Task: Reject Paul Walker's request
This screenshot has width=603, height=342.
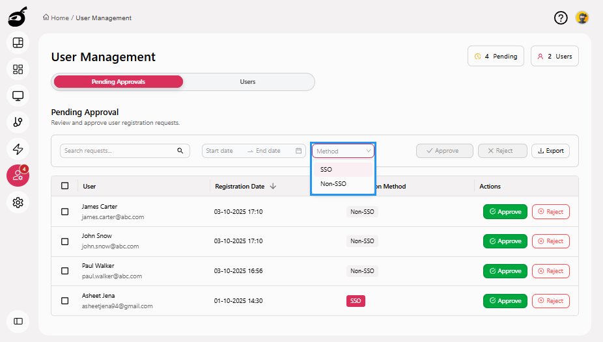Action: (551, 271)
